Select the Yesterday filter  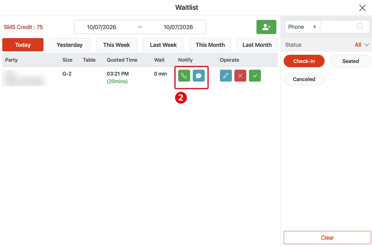tap(69, 45)
